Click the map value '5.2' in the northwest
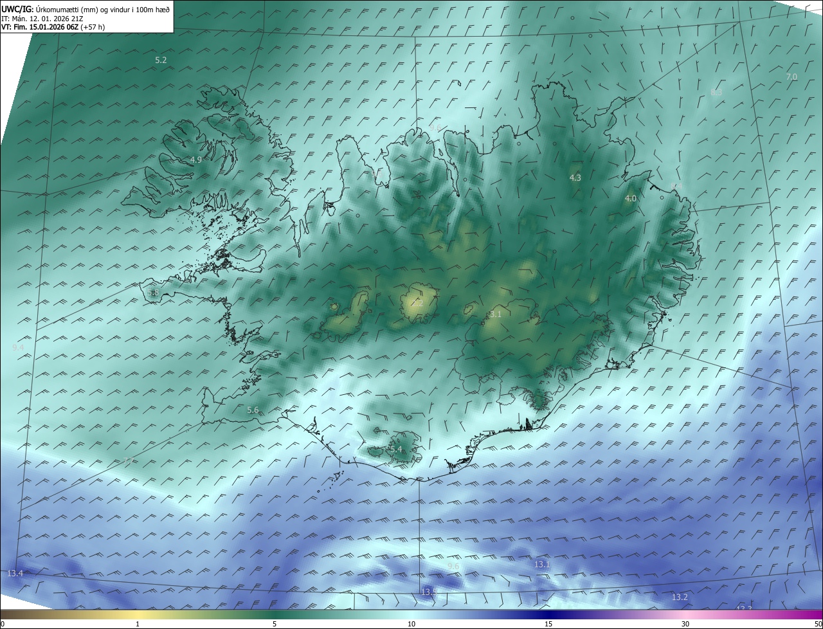Screen dimensions: 823x629 [161, 60]
